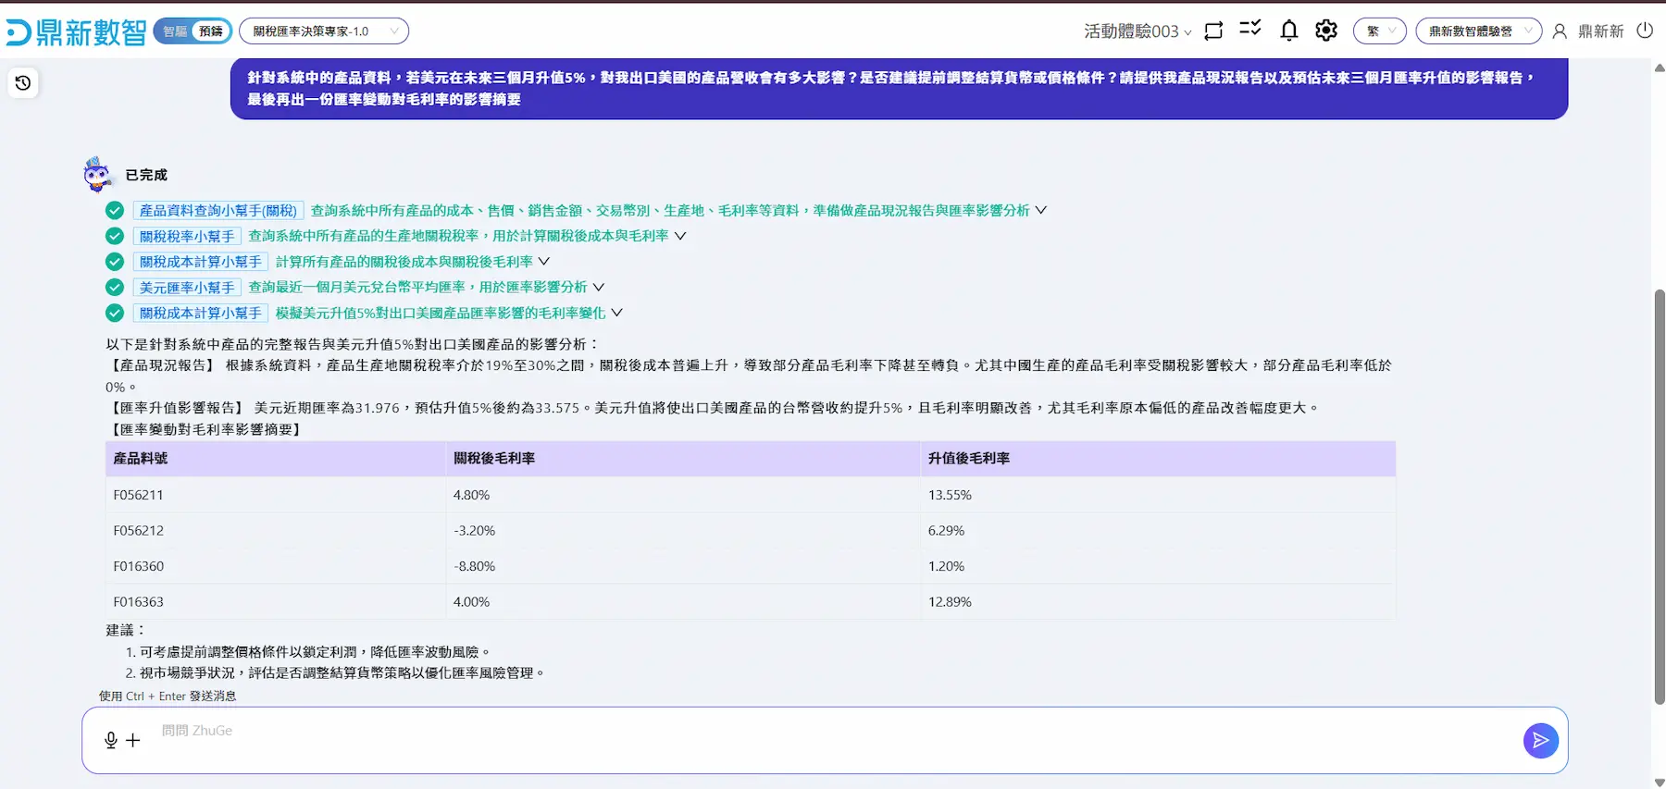Switch the mode toggle to 預鑄
The image size is (1666, 789).
211,31
